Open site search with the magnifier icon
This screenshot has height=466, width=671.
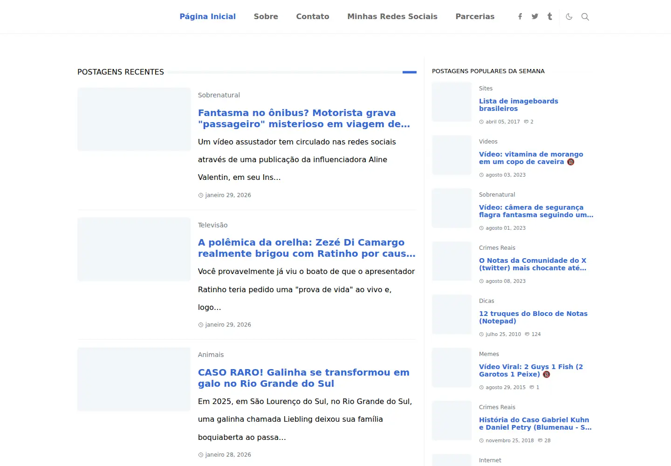pyautogui.click(x=585, y=17)
